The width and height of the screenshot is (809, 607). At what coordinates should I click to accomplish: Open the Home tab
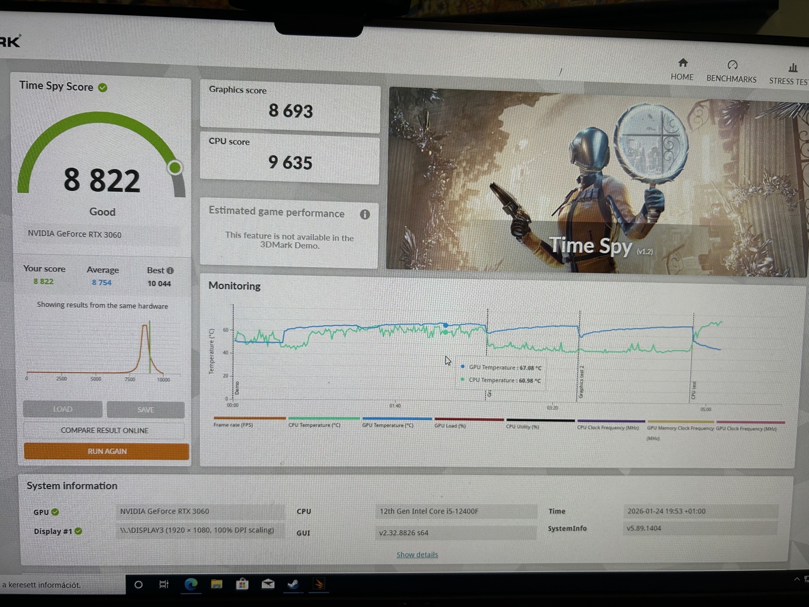point(682,69)
